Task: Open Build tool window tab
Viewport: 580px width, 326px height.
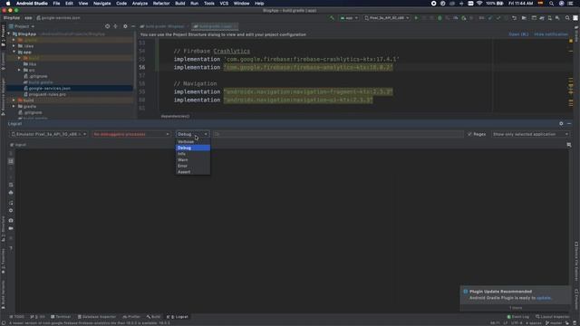Action: coord(153,317)
